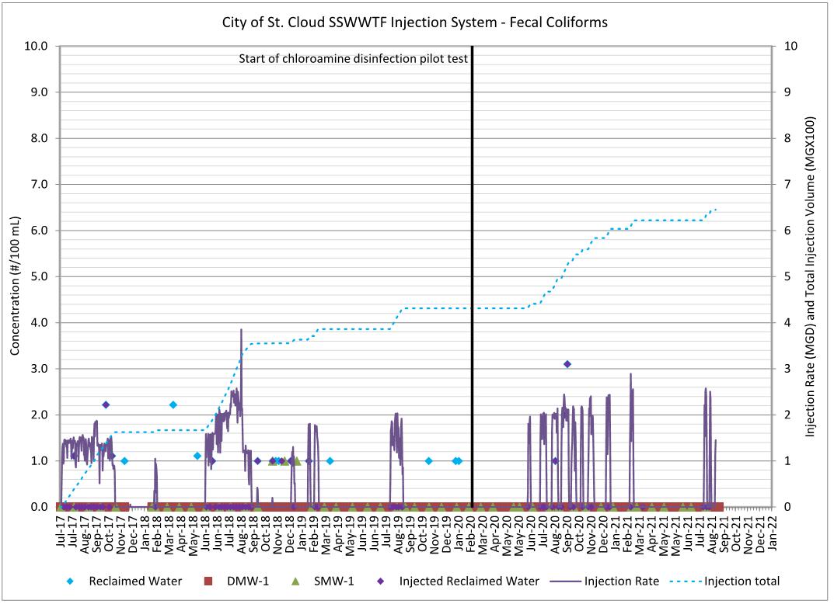Select the purple diamond data point at 3.1
834x604 pixels.
click(x=567, y=364)
